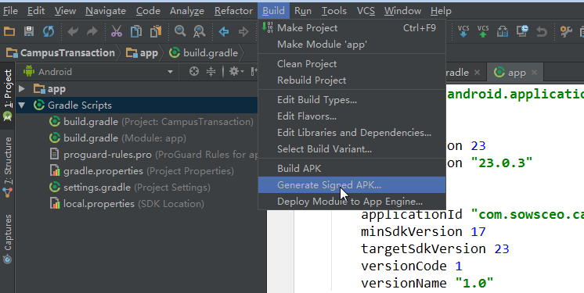Select gradle.properties file
The height and width of the screenshot is (293, 584).
pos(142,171)
